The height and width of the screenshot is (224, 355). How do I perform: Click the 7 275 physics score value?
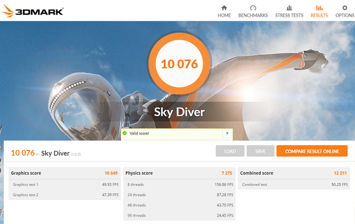[x=227, y=173]
